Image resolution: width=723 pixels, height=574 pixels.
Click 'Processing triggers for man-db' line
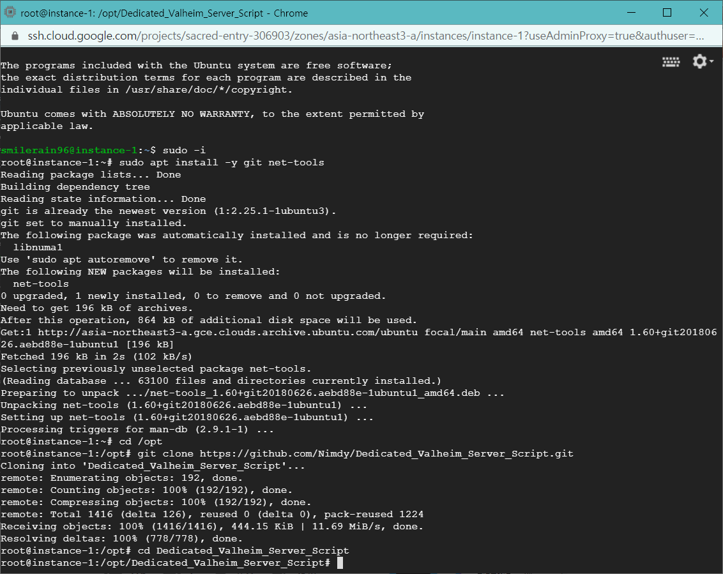pyautogui.click(x=137, y=429)
